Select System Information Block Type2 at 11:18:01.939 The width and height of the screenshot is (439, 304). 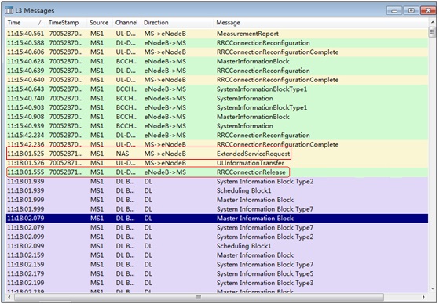(217, 181)
